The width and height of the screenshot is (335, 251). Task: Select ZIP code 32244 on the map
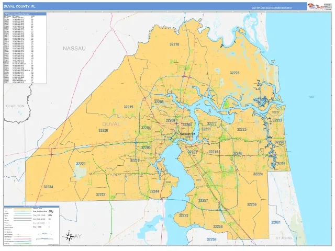(154, 191)
